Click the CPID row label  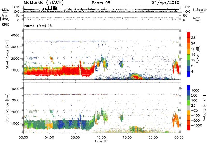6,25
